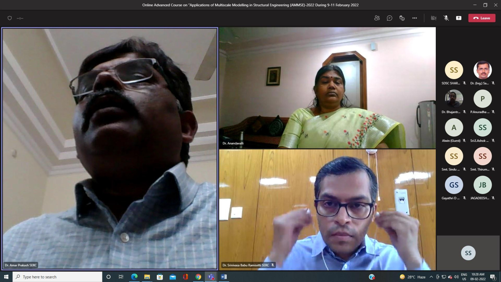Open Mail app from taskbar
The image size is (501, 282).
173,277
